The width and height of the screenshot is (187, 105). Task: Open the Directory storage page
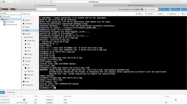[30, 75]
